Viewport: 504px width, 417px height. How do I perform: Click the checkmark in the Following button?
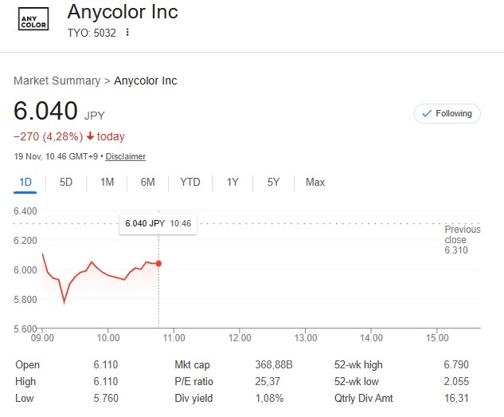[427, 113]
